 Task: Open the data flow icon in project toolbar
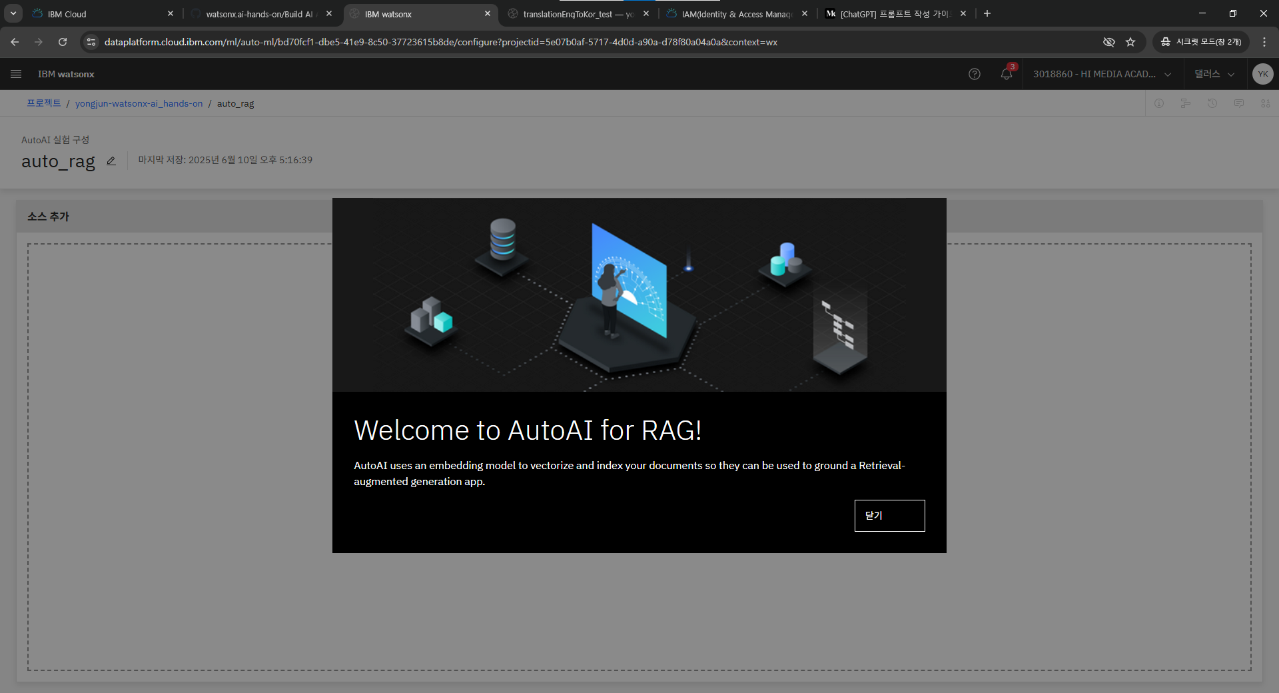coord(1186,103)
